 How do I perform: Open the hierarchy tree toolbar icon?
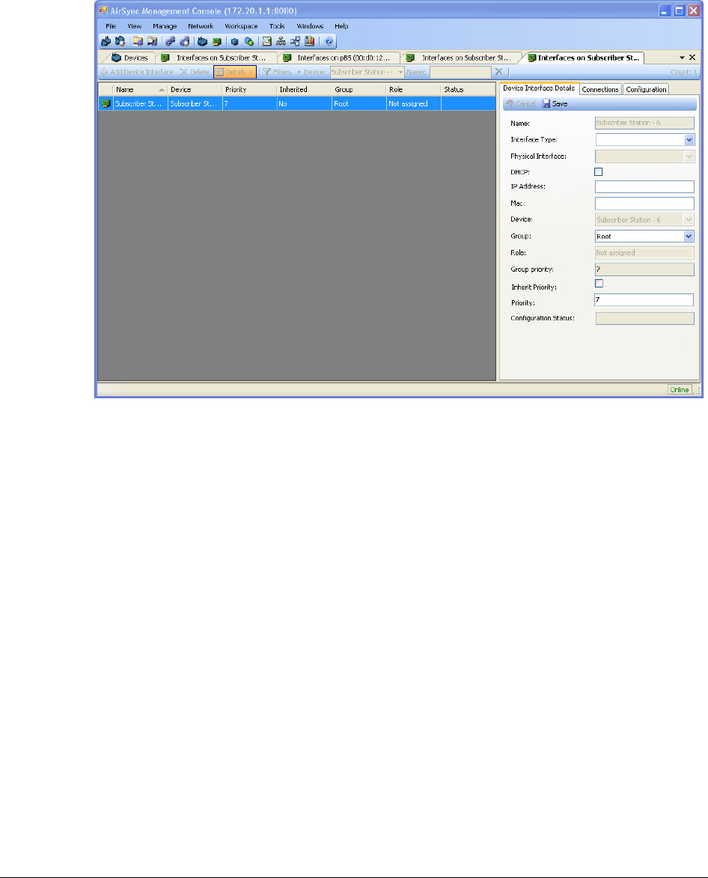[x=281, y=41]
